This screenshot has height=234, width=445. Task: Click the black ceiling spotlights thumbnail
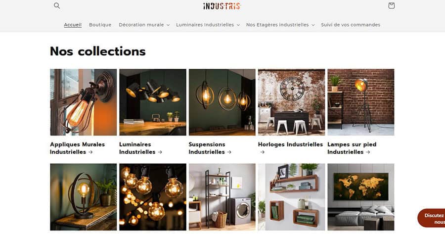153,102
